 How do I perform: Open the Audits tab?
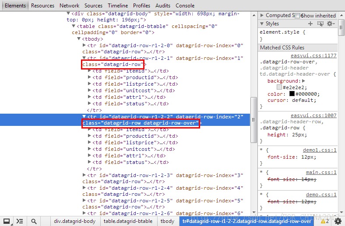click(163, 6)
